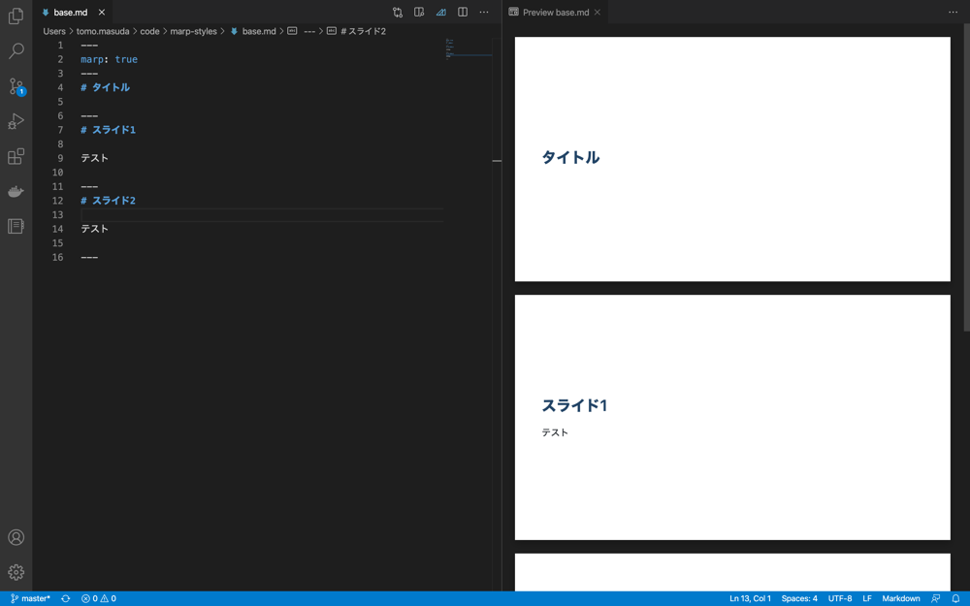Open the Manage settings gear
The height and width of the screenshot is (606, 970).
(x=16, y=572)
